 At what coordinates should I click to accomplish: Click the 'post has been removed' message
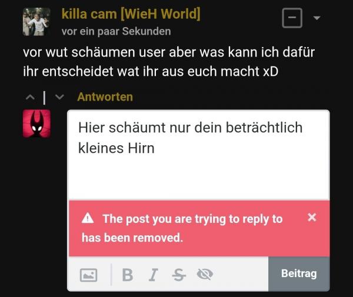(x=182, y=228)
